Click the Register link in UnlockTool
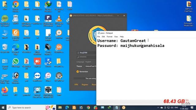 [85, 85]
